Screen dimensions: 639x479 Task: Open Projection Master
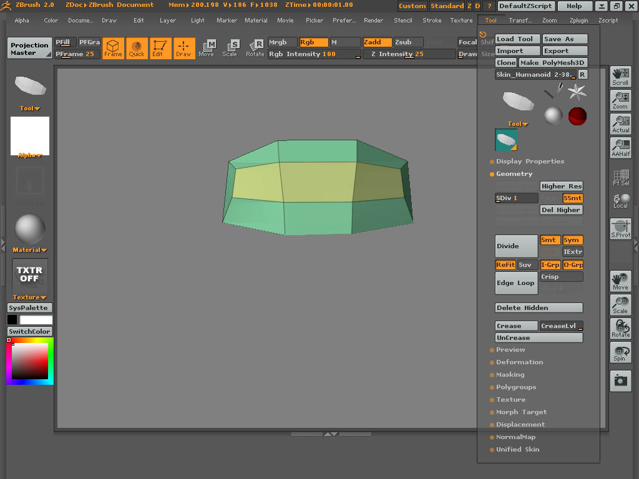click(29, 49)
